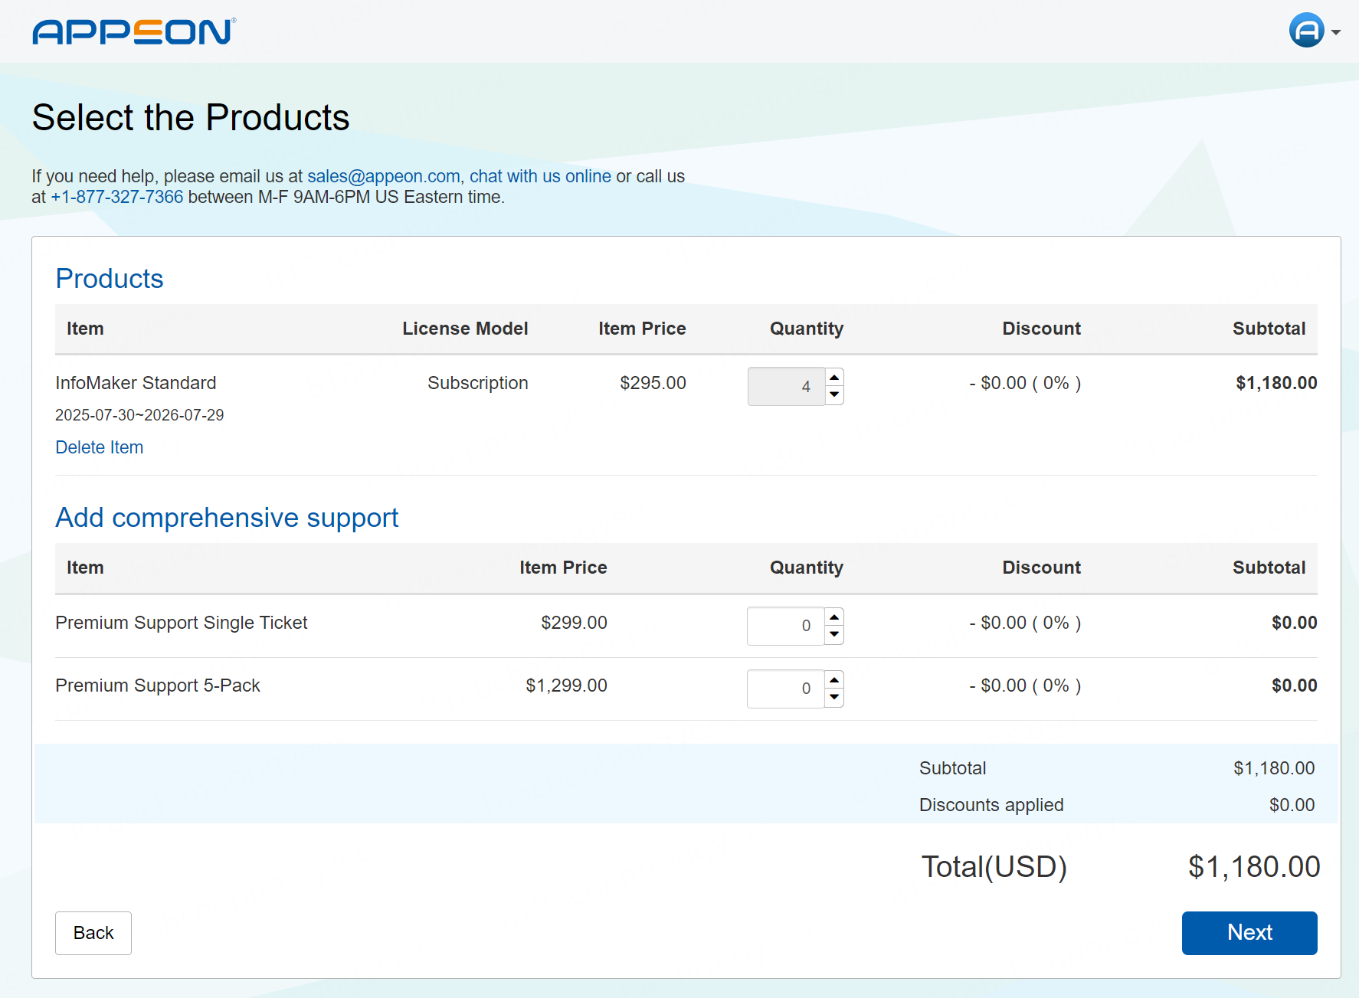Increase Premium Support 5-Pack quantity
This screenshot has height=998, width=1359.
tap(834, 680)
